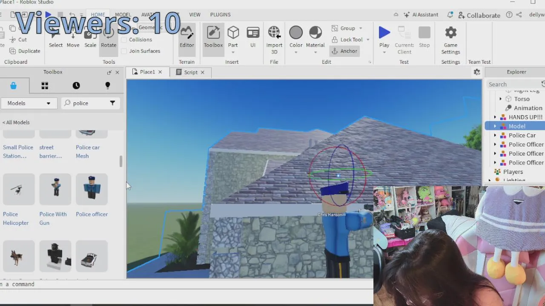This screenshot has height=306, width=545.
Task: Open Game Settings
Action: click(x=450, y=40)
